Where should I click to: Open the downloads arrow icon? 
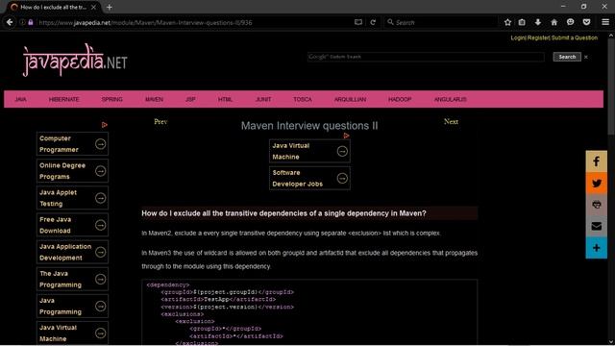coord(538,22)
